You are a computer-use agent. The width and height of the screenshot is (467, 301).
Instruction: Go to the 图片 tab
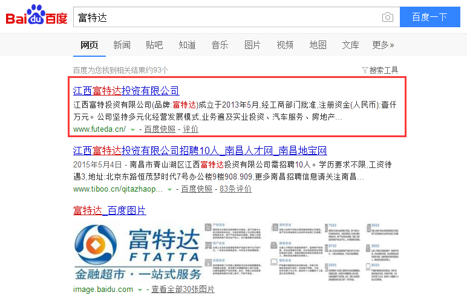click(x=252, y=45)
